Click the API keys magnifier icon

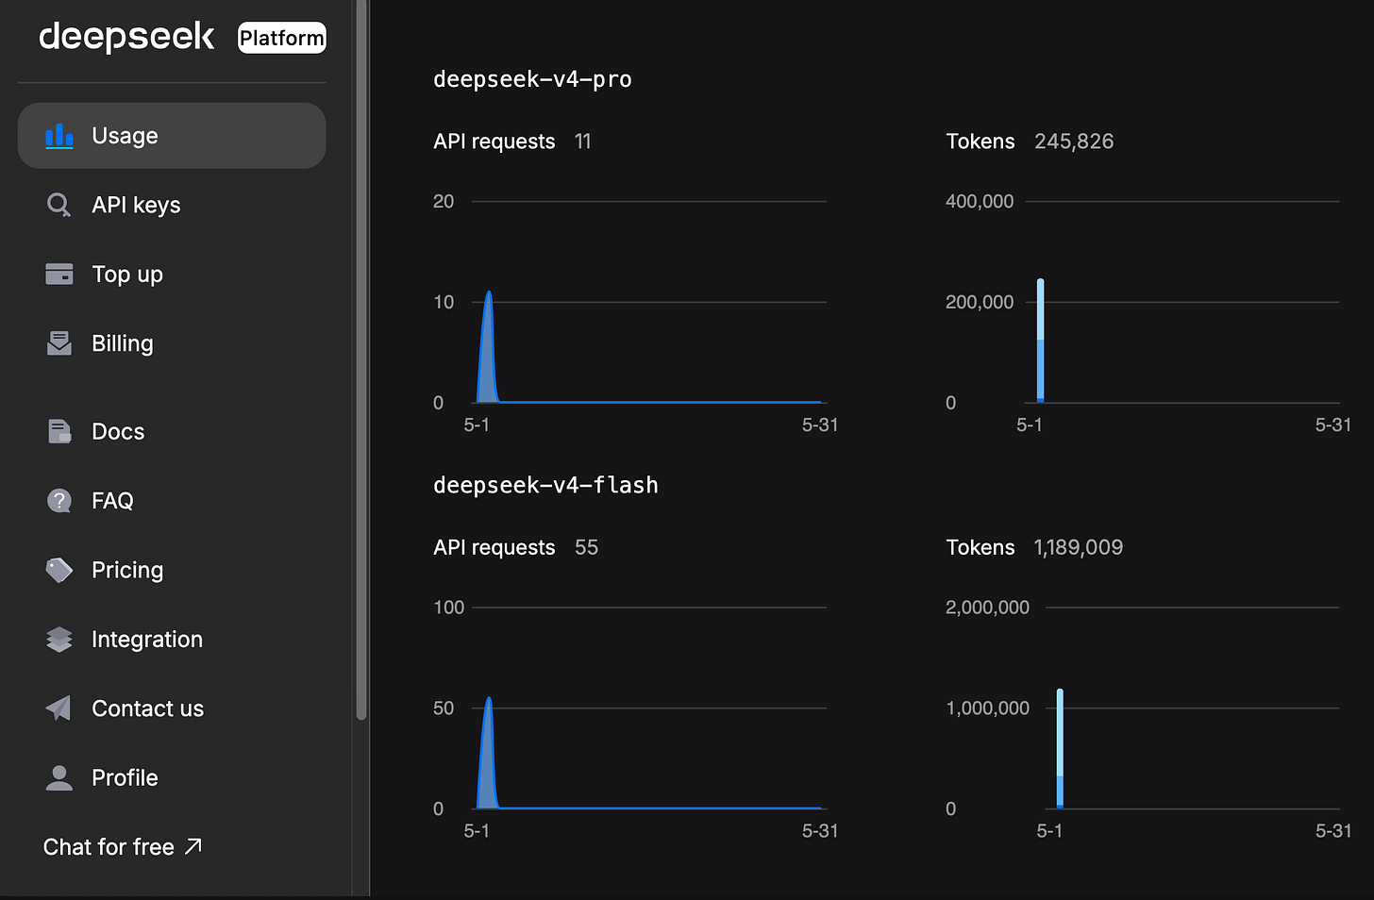point(59,205)
